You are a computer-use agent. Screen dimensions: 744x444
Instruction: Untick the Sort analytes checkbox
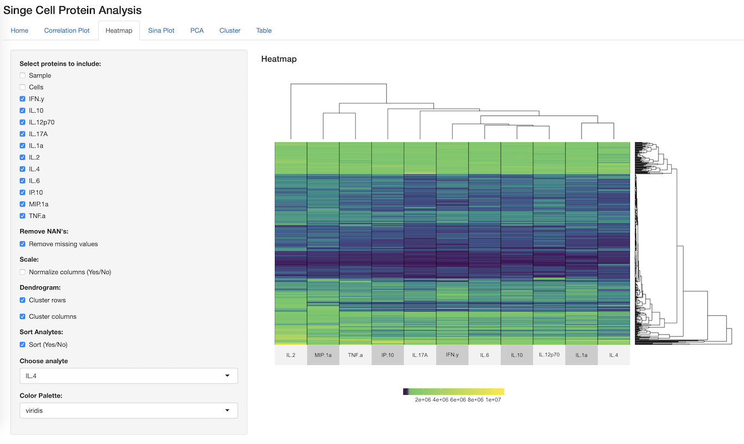23,345
